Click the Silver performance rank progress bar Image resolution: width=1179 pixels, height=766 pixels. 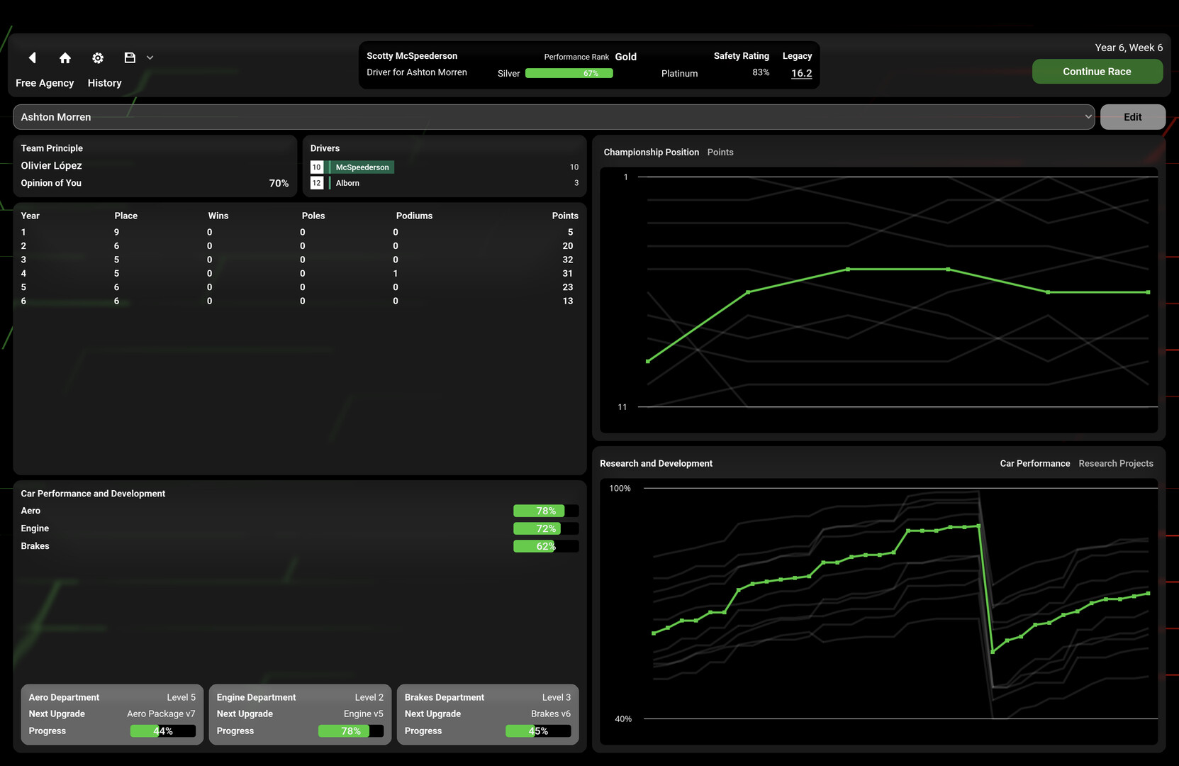tap(569, 73)
